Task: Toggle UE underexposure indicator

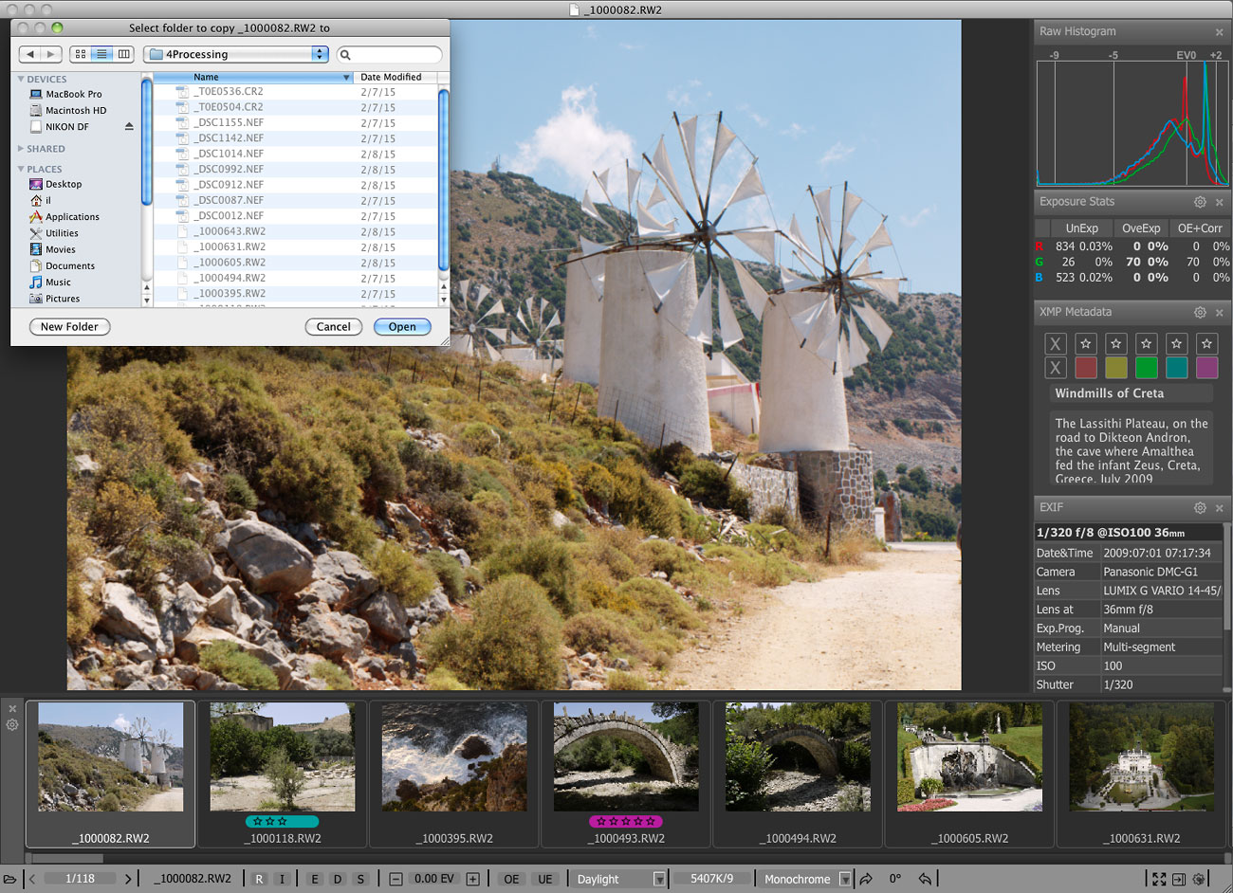Action: click(545, 879)
